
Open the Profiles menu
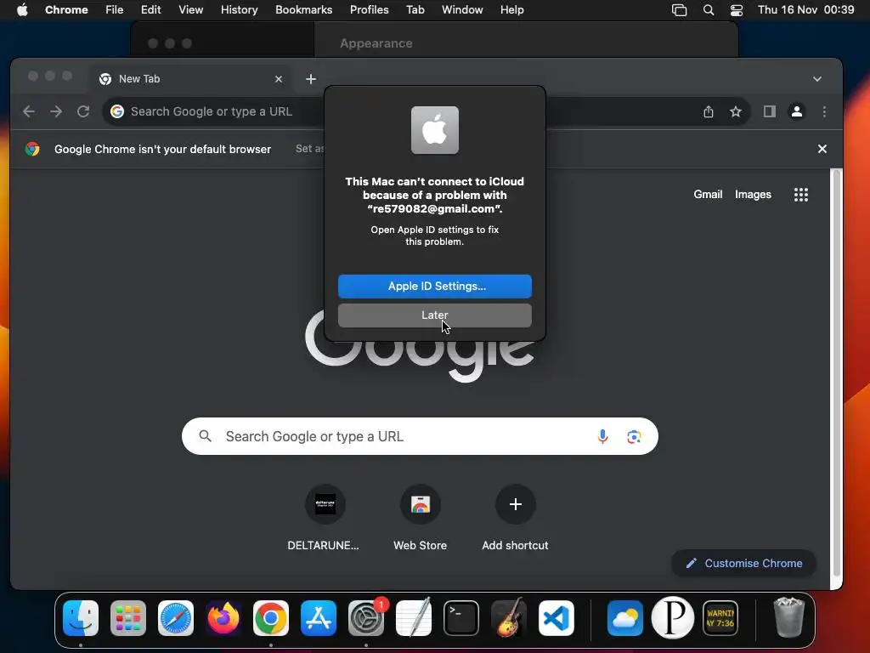click(369, 9)
